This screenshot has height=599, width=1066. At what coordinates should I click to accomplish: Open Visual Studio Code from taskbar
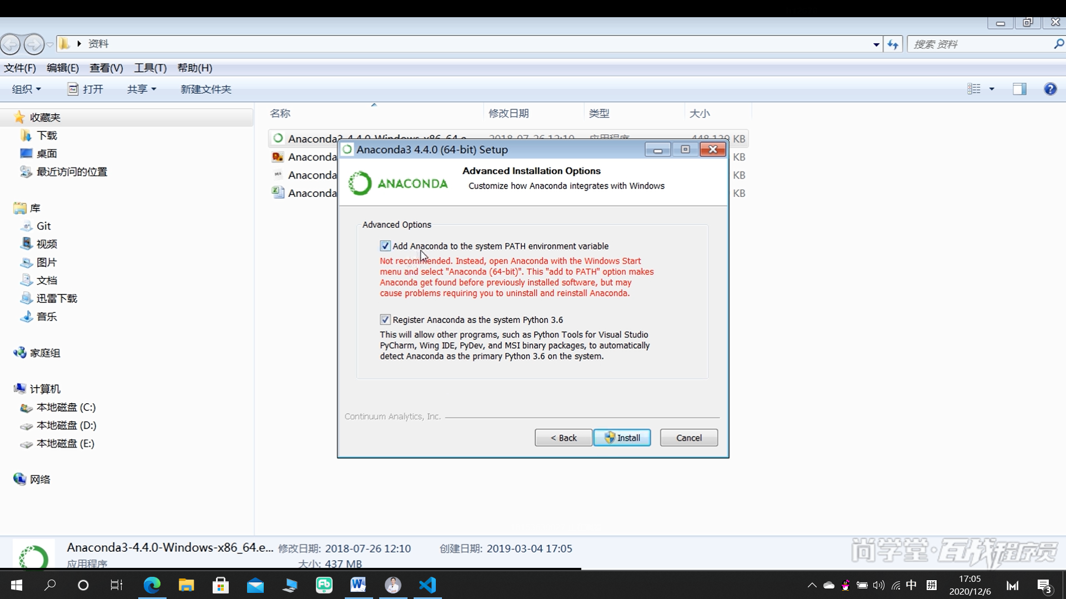[x=428, y=585]
